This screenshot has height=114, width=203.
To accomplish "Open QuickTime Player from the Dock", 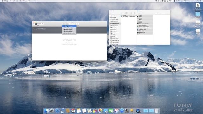I will pyautogui.click(x=138, y=111).
